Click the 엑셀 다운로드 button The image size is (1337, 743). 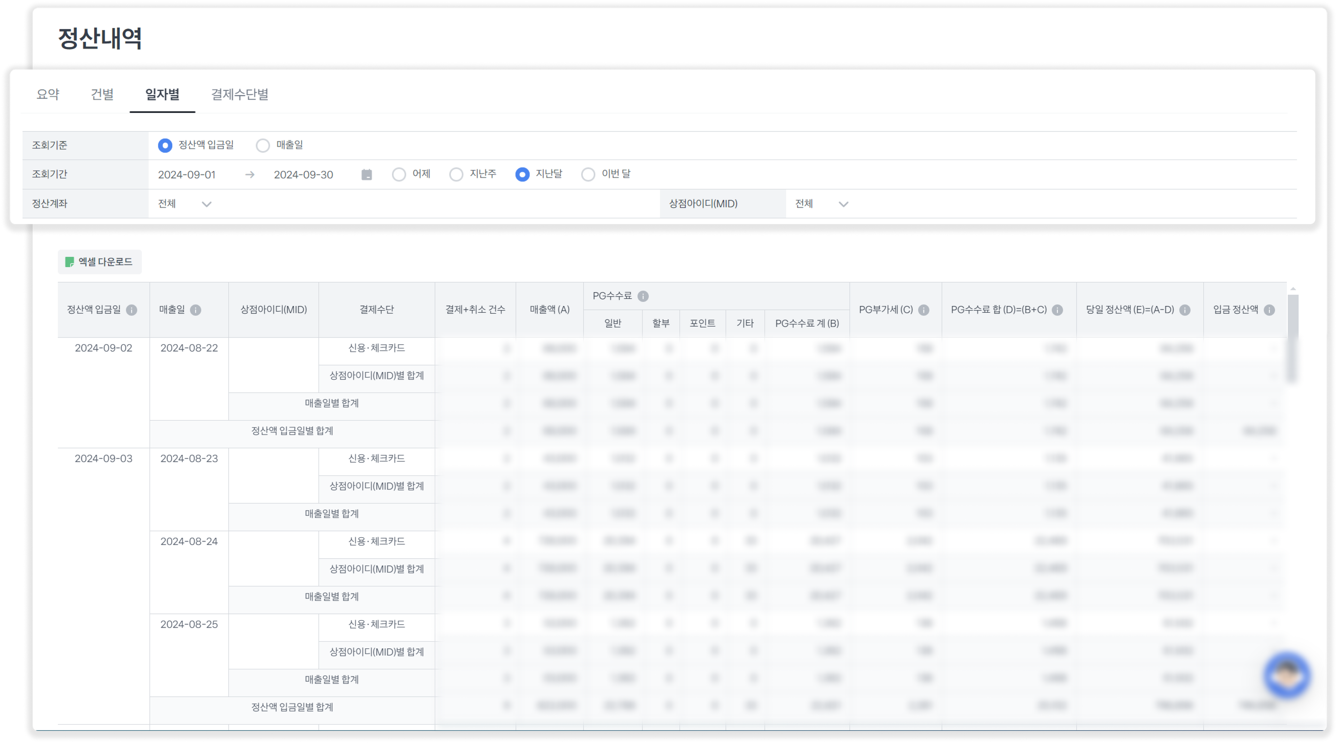click(100, 262)
